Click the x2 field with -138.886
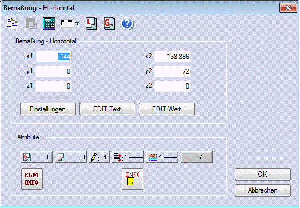Viewport: 300px width, 208px height. coord(173,57)
